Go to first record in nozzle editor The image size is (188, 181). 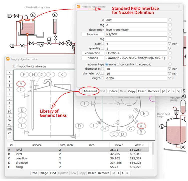pyautogui.click(x=164, y=92)
